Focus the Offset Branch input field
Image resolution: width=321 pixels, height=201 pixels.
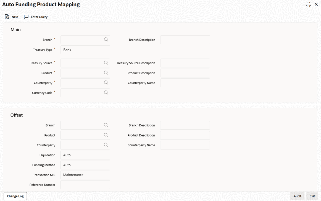(85, 125)
